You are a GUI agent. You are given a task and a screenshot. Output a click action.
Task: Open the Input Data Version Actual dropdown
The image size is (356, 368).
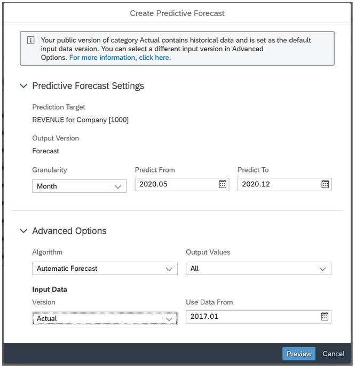point(105,318)
